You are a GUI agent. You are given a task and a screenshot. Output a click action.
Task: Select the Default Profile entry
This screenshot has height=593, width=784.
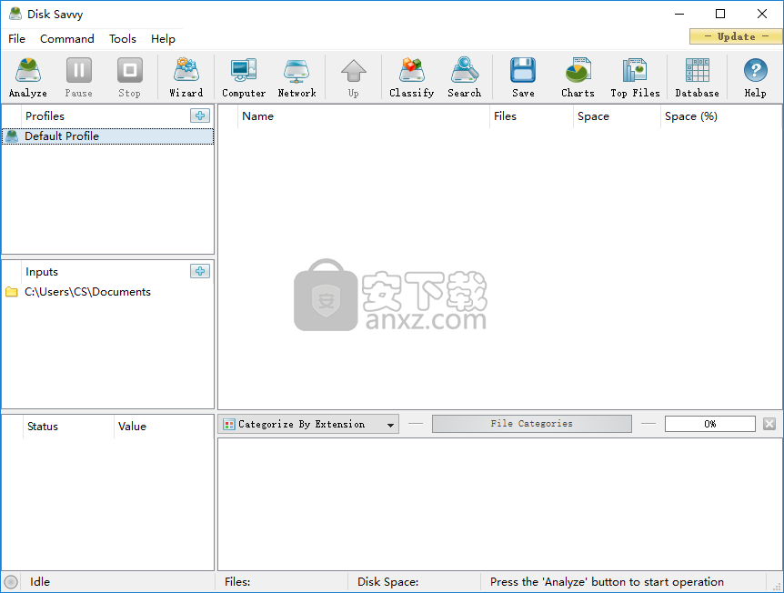[x=108, y=136]
